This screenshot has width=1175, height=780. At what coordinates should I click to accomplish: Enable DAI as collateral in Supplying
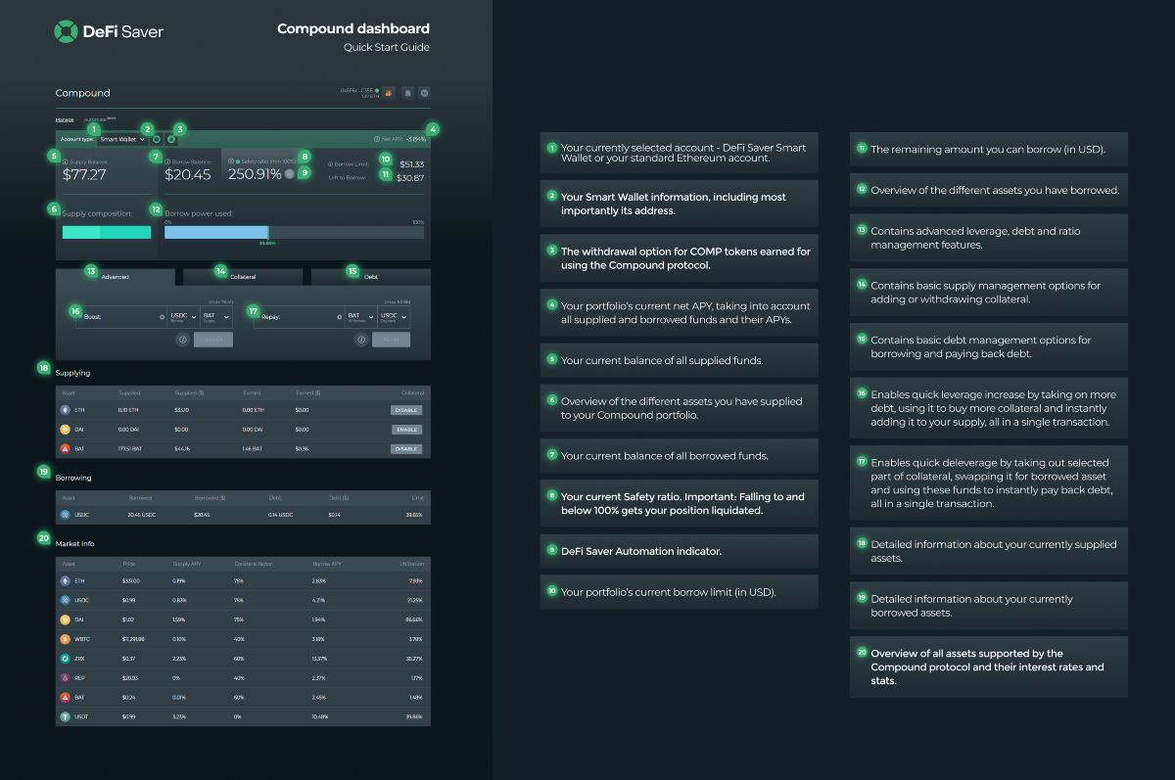pyautogui.click(x=406, y=430)
